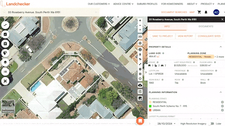Open ADVICE CENTRE dropdown menu
The height and width of the screenshot is (126, 225).
(123, 4)
